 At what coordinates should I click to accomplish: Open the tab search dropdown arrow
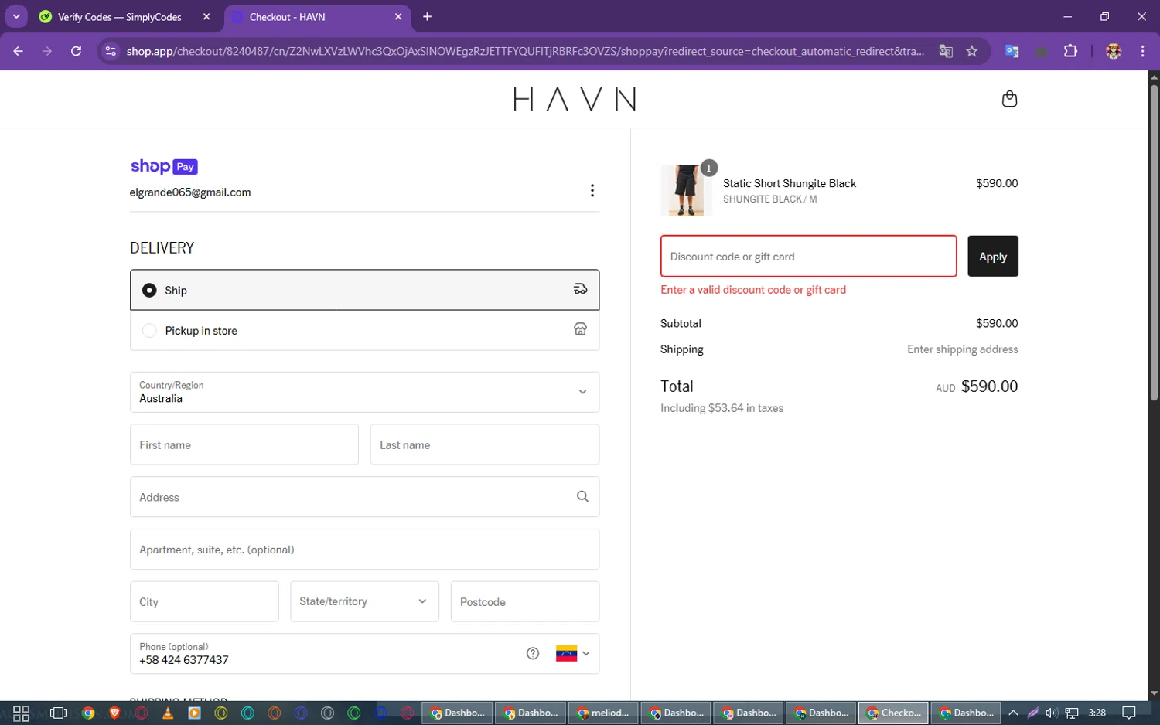[16, 16]
